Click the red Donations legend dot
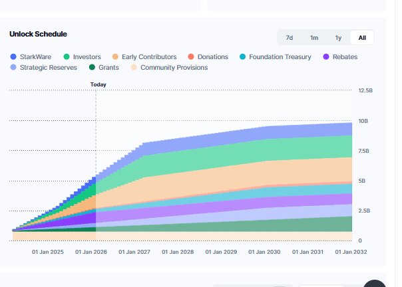 [191, 57]
